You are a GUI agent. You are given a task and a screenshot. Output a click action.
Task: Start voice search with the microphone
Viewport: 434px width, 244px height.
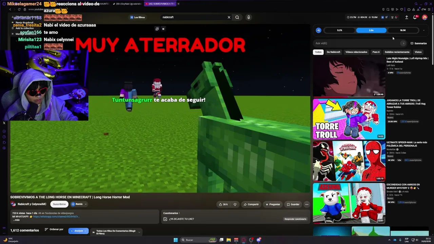(249, 17)
